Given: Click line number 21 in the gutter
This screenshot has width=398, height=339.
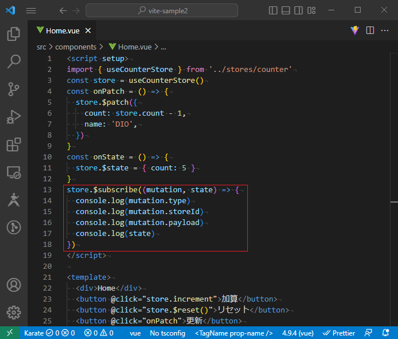Looking at the screenshot, I should coord(47,277).
